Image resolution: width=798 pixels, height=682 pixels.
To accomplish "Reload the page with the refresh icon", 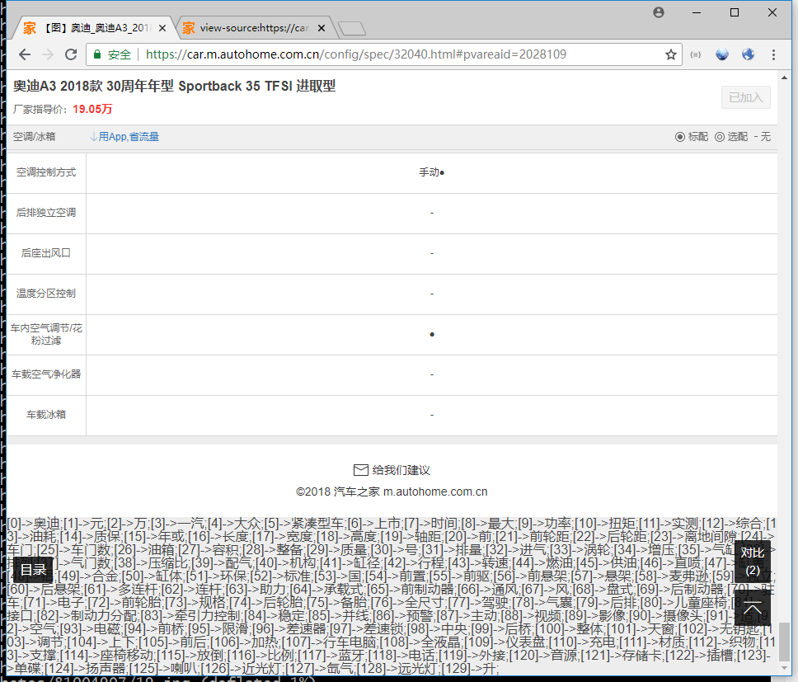I will point(71,54).
